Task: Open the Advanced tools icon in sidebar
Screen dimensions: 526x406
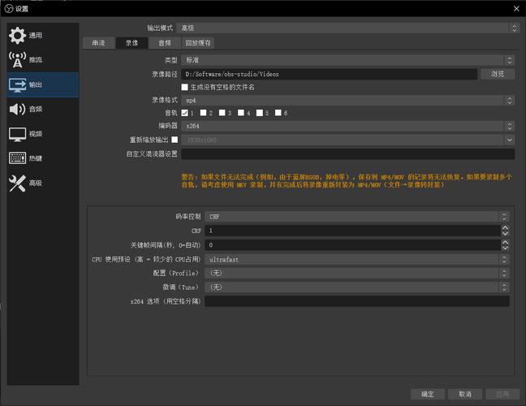Action: click(17, 184)
